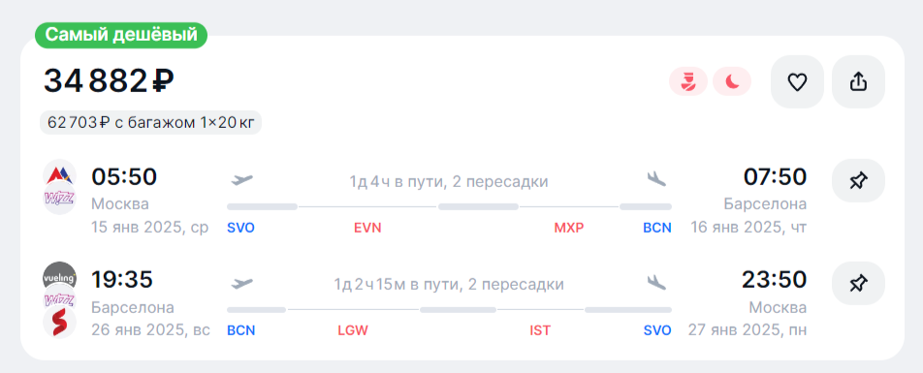Share this ticket using the share icon
923x373 pixels.
858,81
